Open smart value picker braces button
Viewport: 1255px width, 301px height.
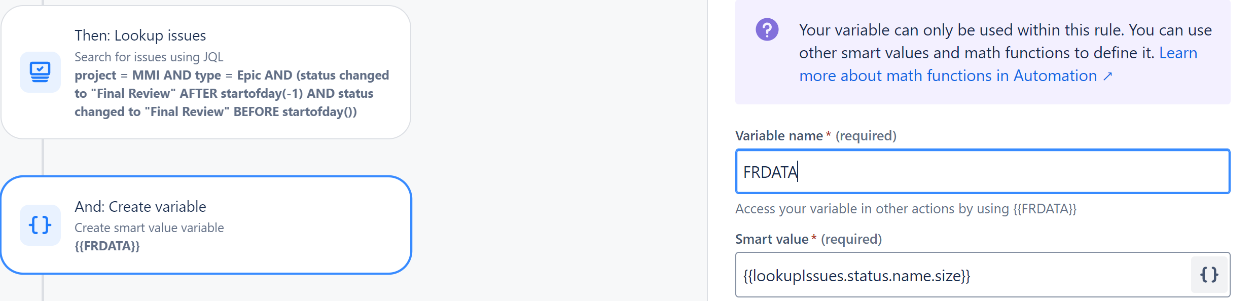pos(1209,275)
